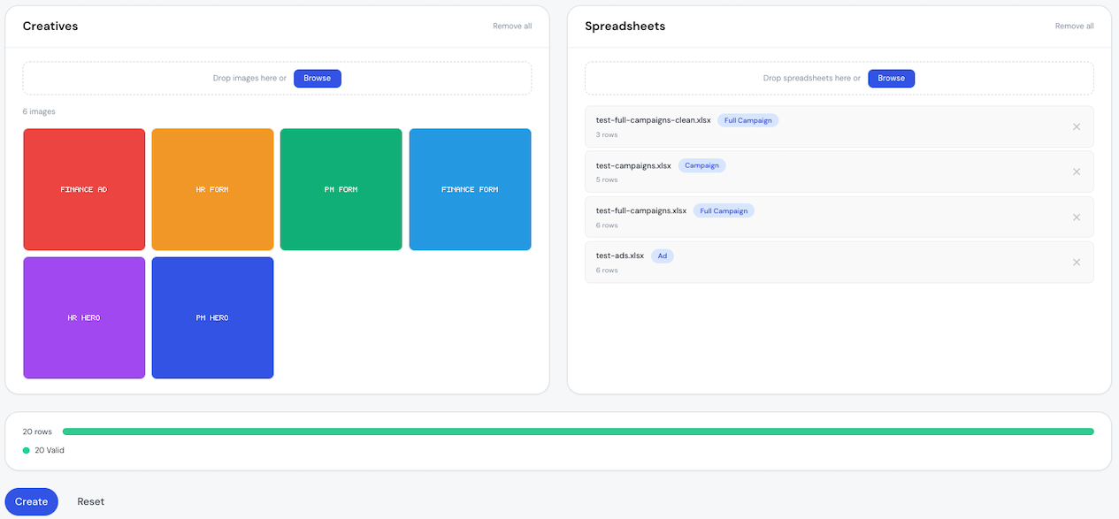Viewport: 1119px width, 519px height.
Task: Click the green 20 Valid status indicator
Action: [x=44, y=450]
